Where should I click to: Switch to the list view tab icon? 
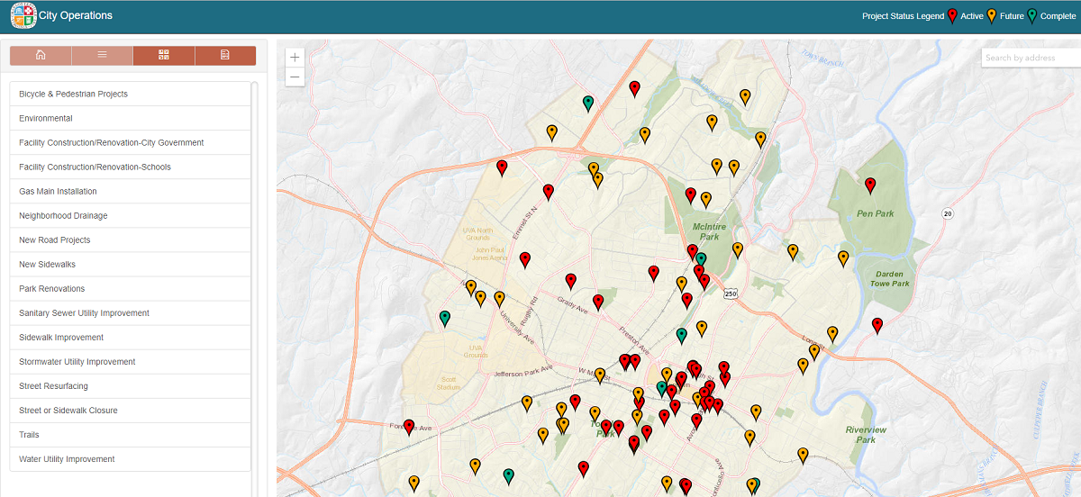[x=102, y=56]
